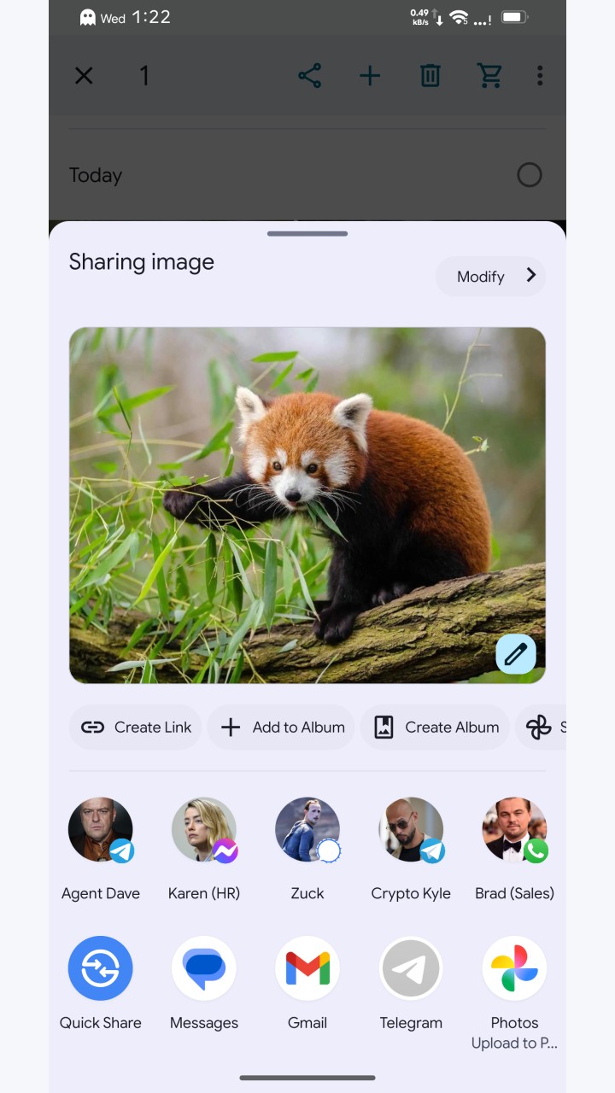Tap the pencil edit icon on image

[x=516, y=654]
